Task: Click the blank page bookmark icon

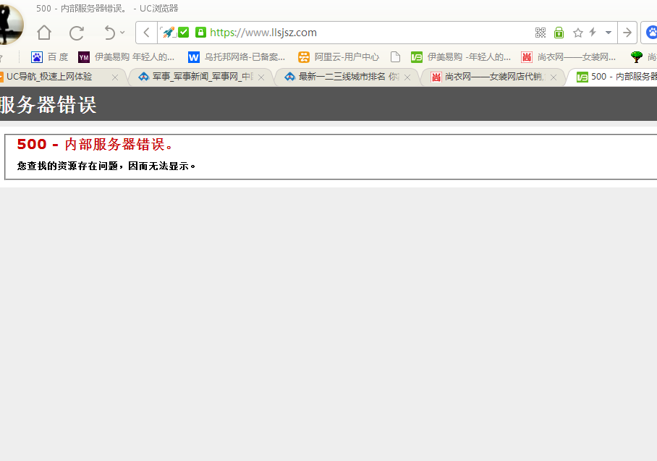Action: [395, 57]
